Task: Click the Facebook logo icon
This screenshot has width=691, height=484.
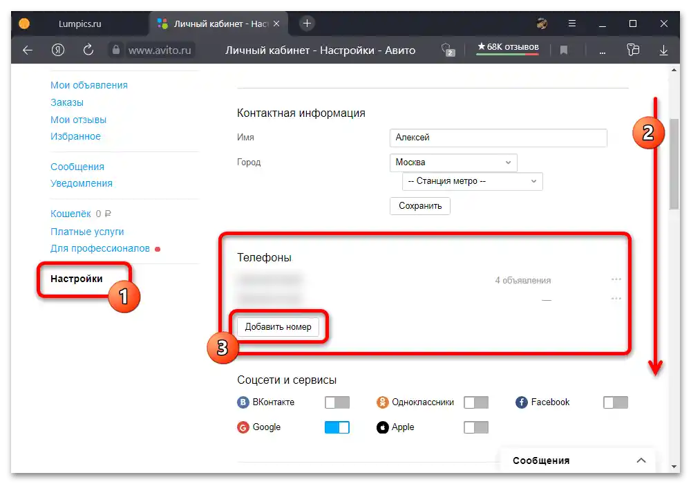Action: tap(521, 402)
